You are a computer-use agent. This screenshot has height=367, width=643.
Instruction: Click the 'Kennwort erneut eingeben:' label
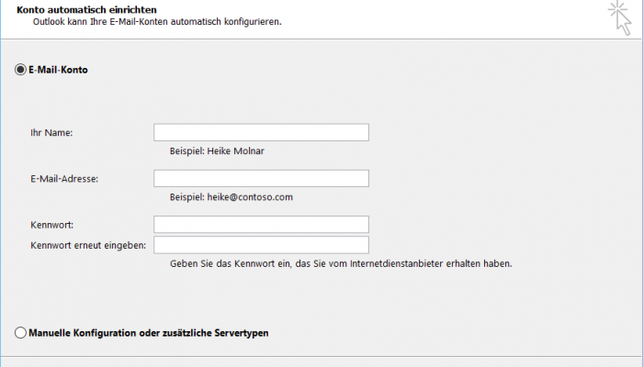(88, 245)
